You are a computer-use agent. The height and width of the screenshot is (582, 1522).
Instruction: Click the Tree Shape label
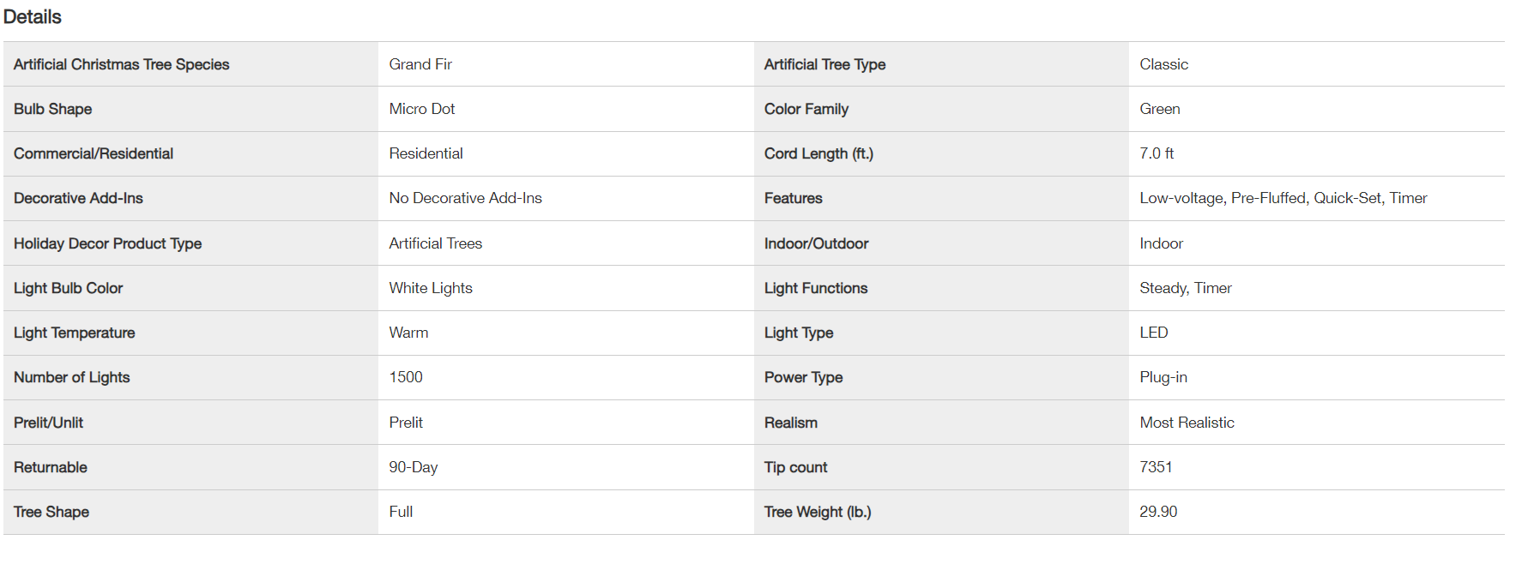51,512
